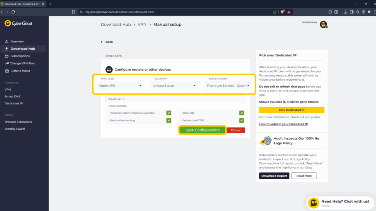The image size is (376, 211).
Task: Click the Pick Dedicated IP button
Action: (292, 110)
